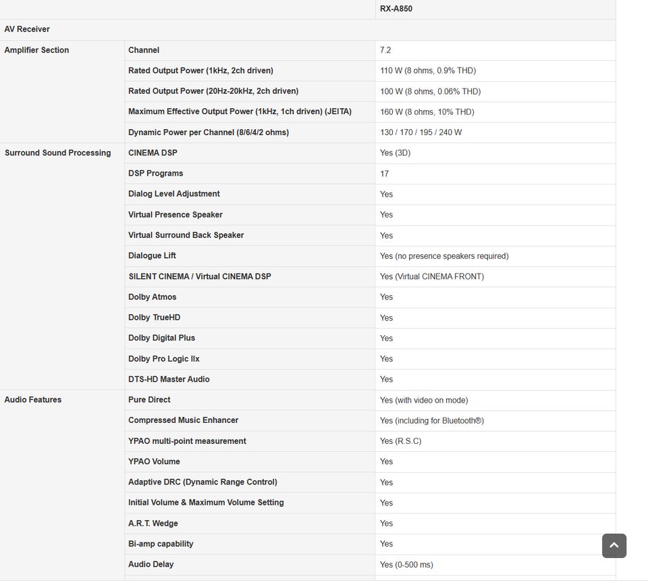This screenshot has width=648, height=581.
Task: Select Yes (including for Bluetooth®) value
Action: tap(432, 421)
